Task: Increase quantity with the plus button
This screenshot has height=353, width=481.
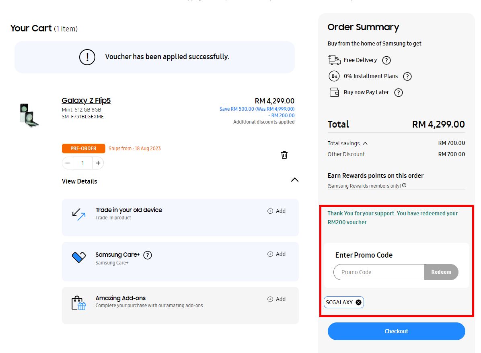Action: coord(98,163)
